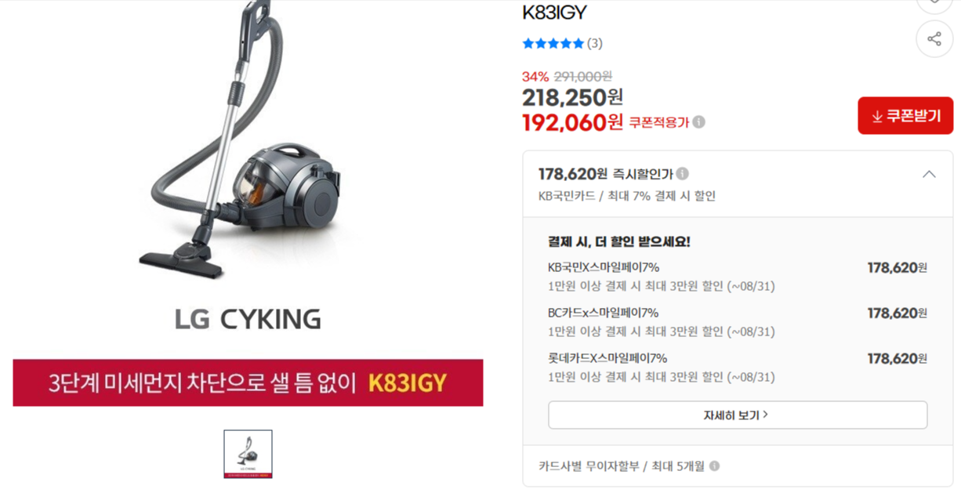Open the (3) review count link
This screenshot has width=961, height=500.
(x=595, y=43)
